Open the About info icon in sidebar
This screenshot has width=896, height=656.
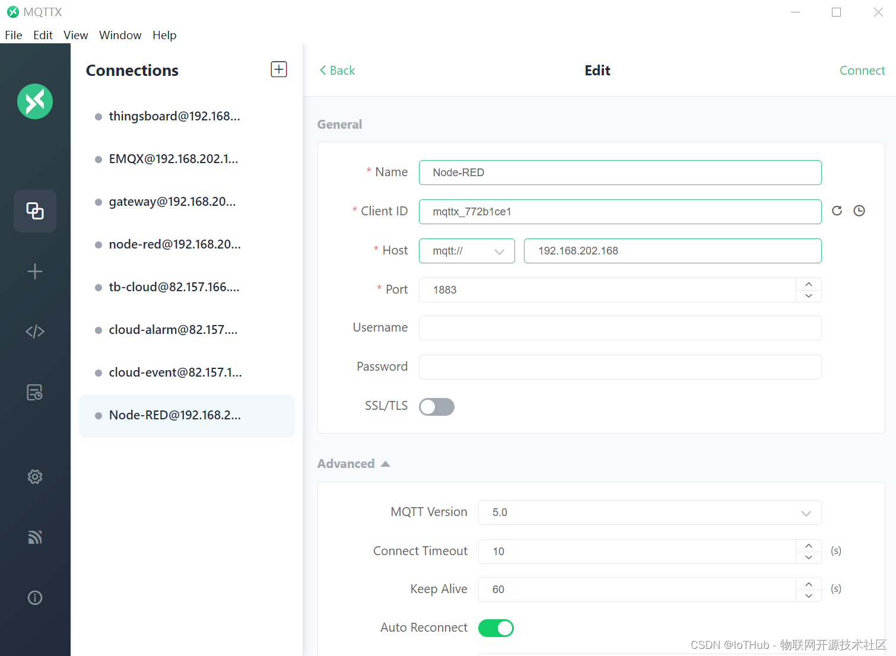pyautogui.click(x=35, y=598)
